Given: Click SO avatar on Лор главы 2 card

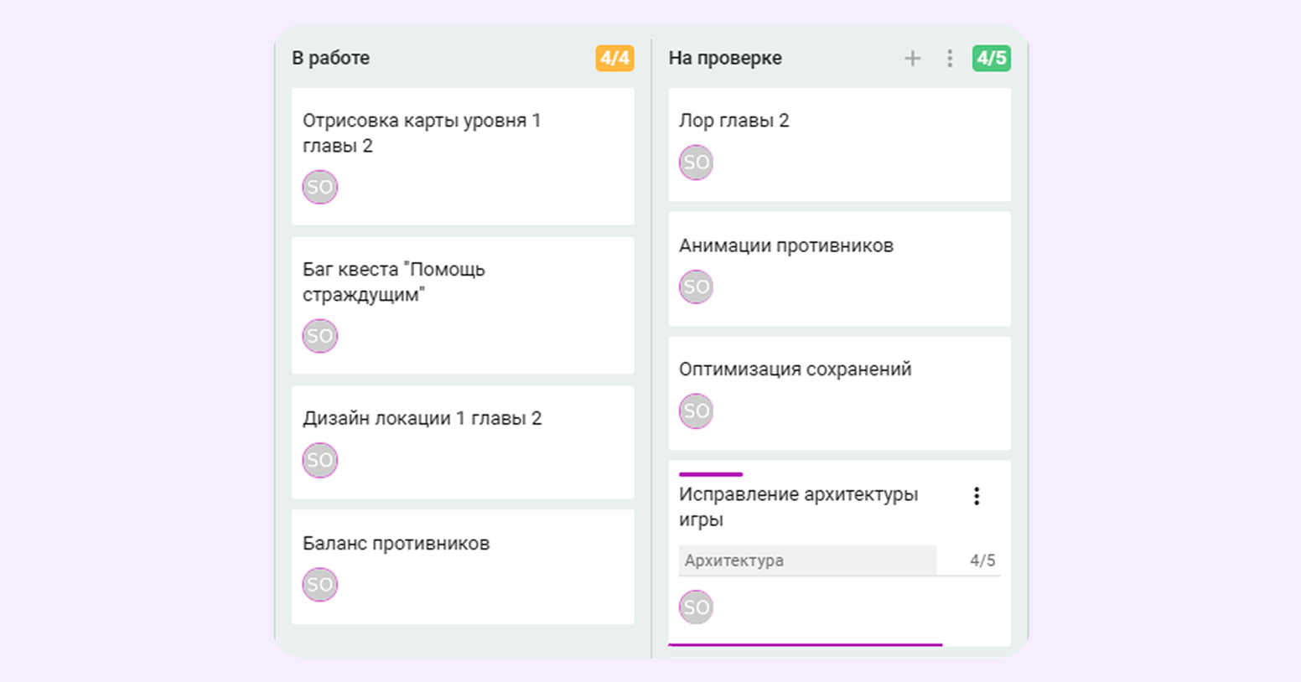Looking at the screenshot, I should point(696,163).
